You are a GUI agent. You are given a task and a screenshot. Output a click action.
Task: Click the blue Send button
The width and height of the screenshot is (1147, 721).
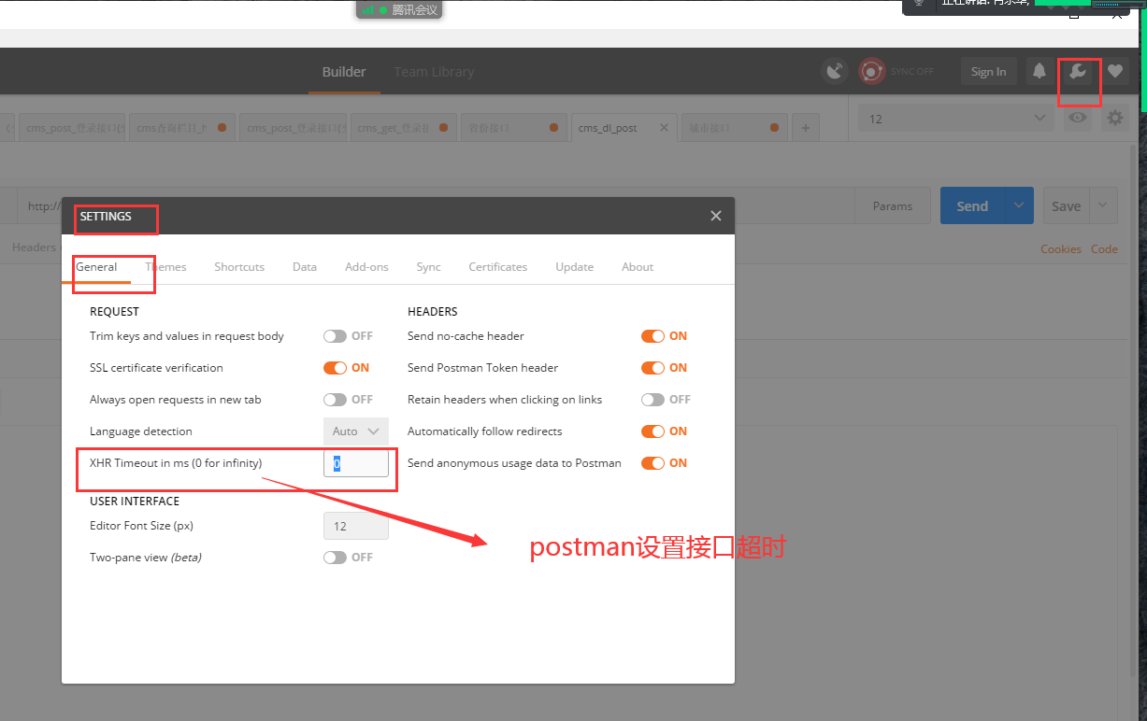tap(972, 206)
